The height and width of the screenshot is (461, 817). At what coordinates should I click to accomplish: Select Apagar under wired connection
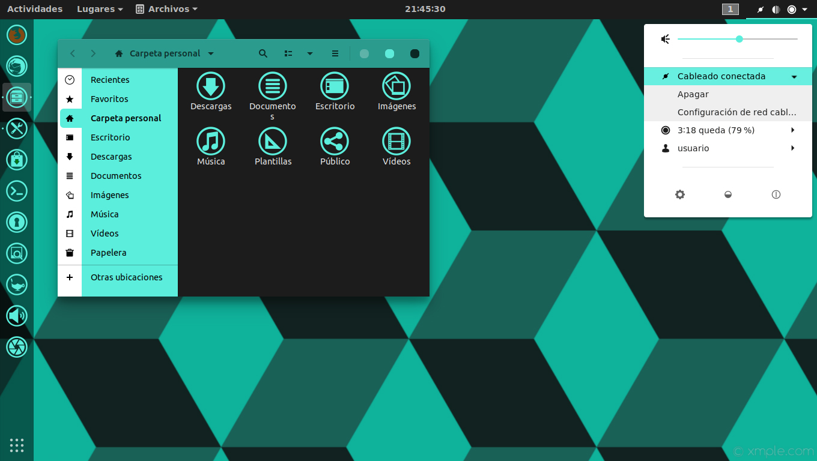pyautogui.click(x=728, y=94)
